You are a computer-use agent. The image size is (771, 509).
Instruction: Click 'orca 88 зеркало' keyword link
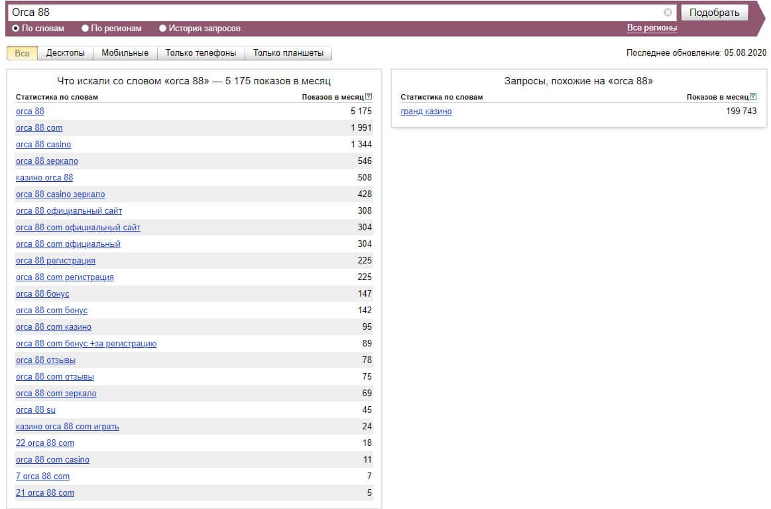pos(46,161)
